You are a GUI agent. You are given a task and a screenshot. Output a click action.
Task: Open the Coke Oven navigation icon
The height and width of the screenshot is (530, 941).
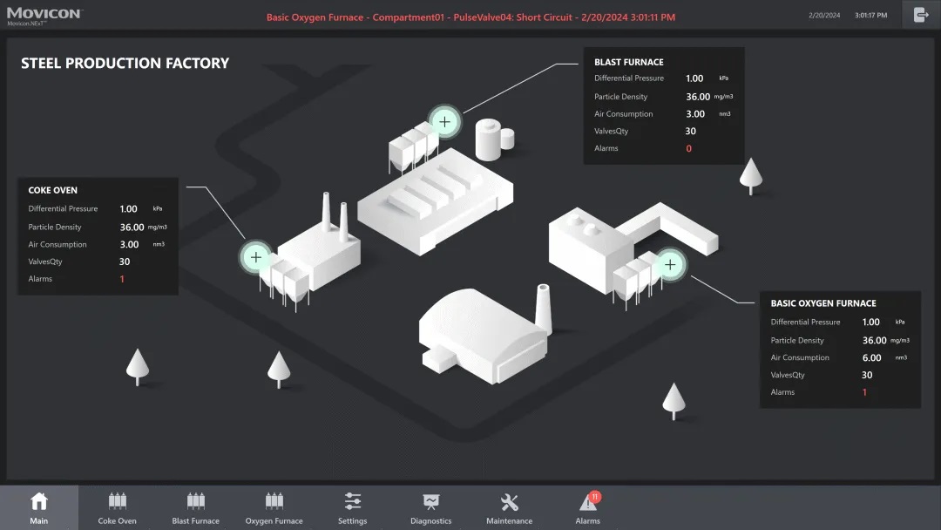117,507
